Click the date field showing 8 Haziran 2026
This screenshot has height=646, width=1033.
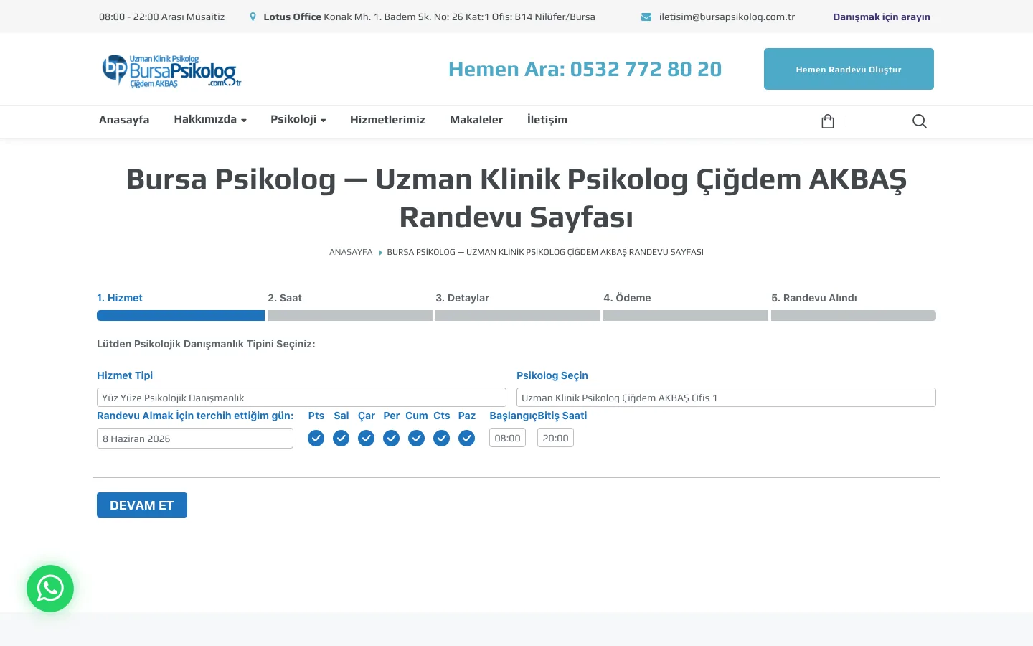click(x=195, y=439)
